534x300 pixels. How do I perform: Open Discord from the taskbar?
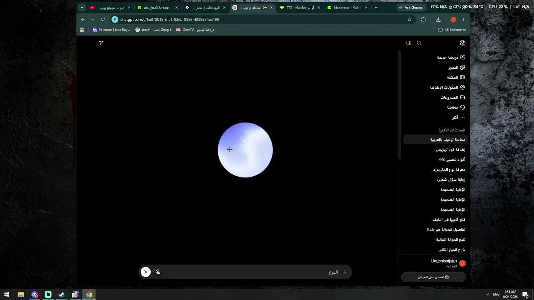34,295
